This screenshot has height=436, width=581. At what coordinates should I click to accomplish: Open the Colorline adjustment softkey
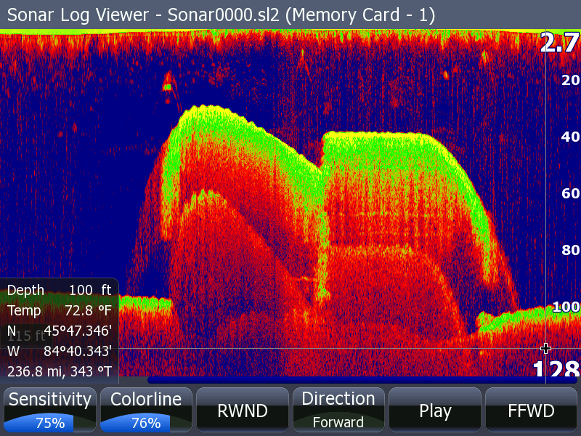(x=145, y=399)
